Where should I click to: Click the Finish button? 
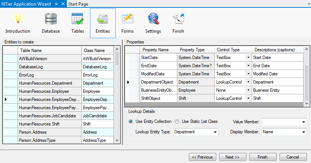coord(262,157)
